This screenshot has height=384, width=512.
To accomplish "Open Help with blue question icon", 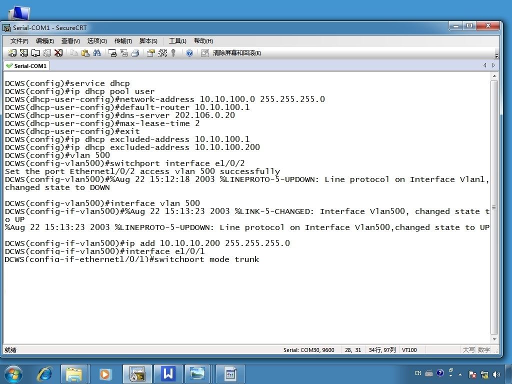I will pos(189,53).
